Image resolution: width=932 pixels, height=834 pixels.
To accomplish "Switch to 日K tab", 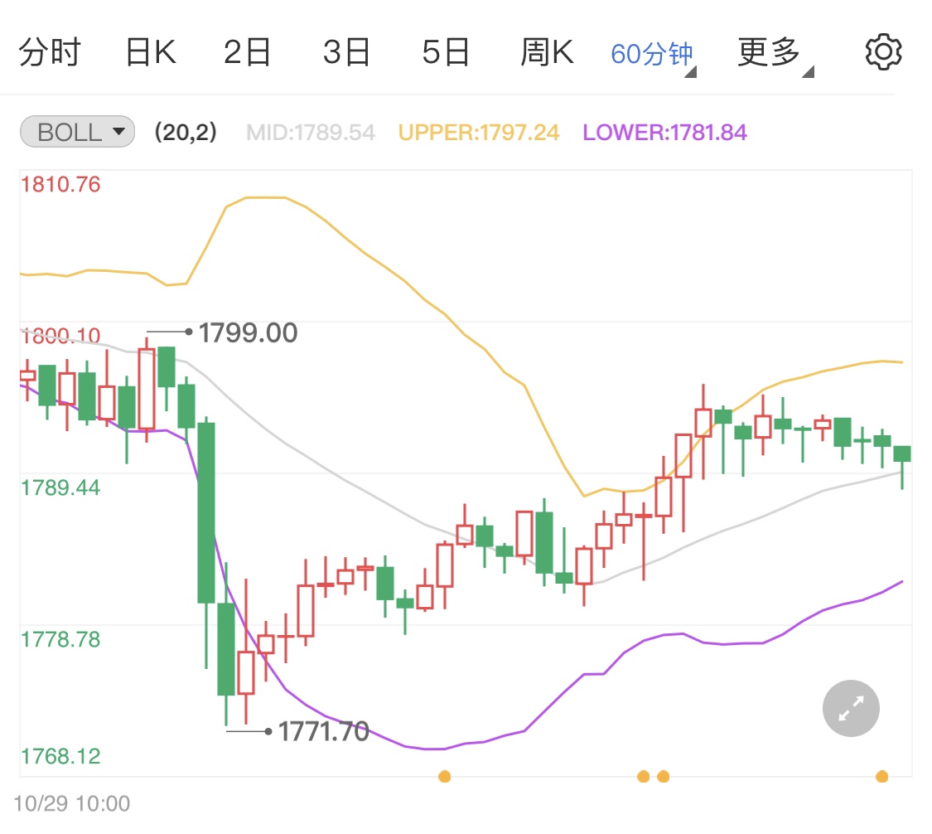I will point(151,52).
